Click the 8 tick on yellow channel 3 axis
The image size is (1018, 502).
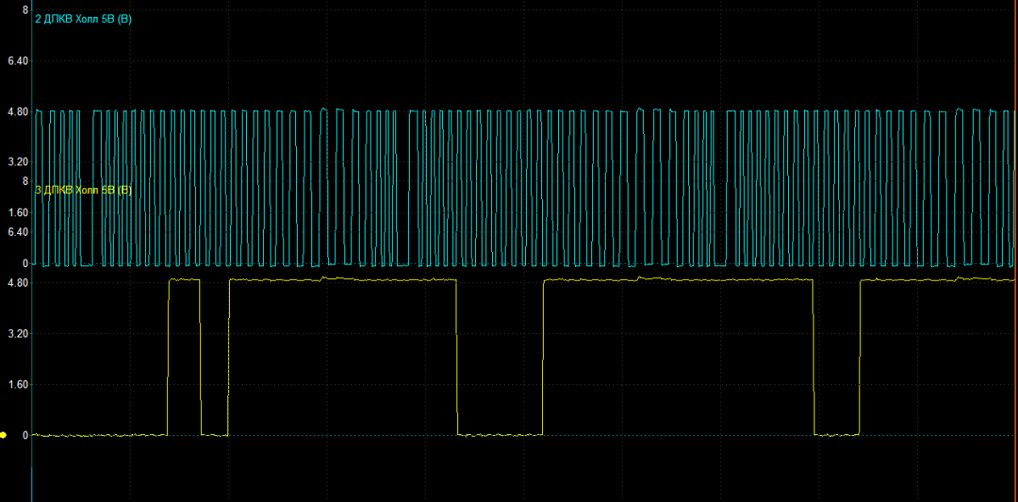[25, 181]
